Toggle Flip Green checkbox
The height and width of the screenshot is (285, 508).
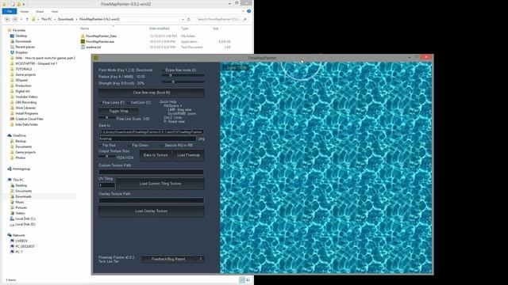(130, 146)
